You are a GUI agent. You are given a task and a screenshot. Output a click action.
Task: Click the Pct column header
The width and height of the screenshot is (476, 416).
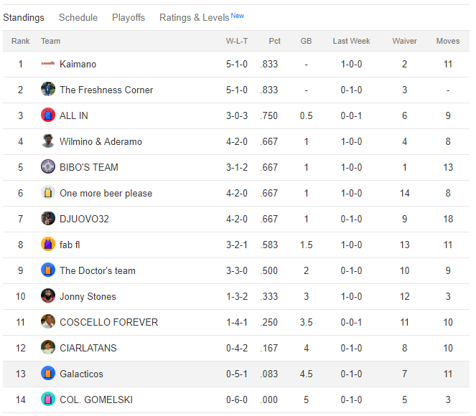coord(275,41)
